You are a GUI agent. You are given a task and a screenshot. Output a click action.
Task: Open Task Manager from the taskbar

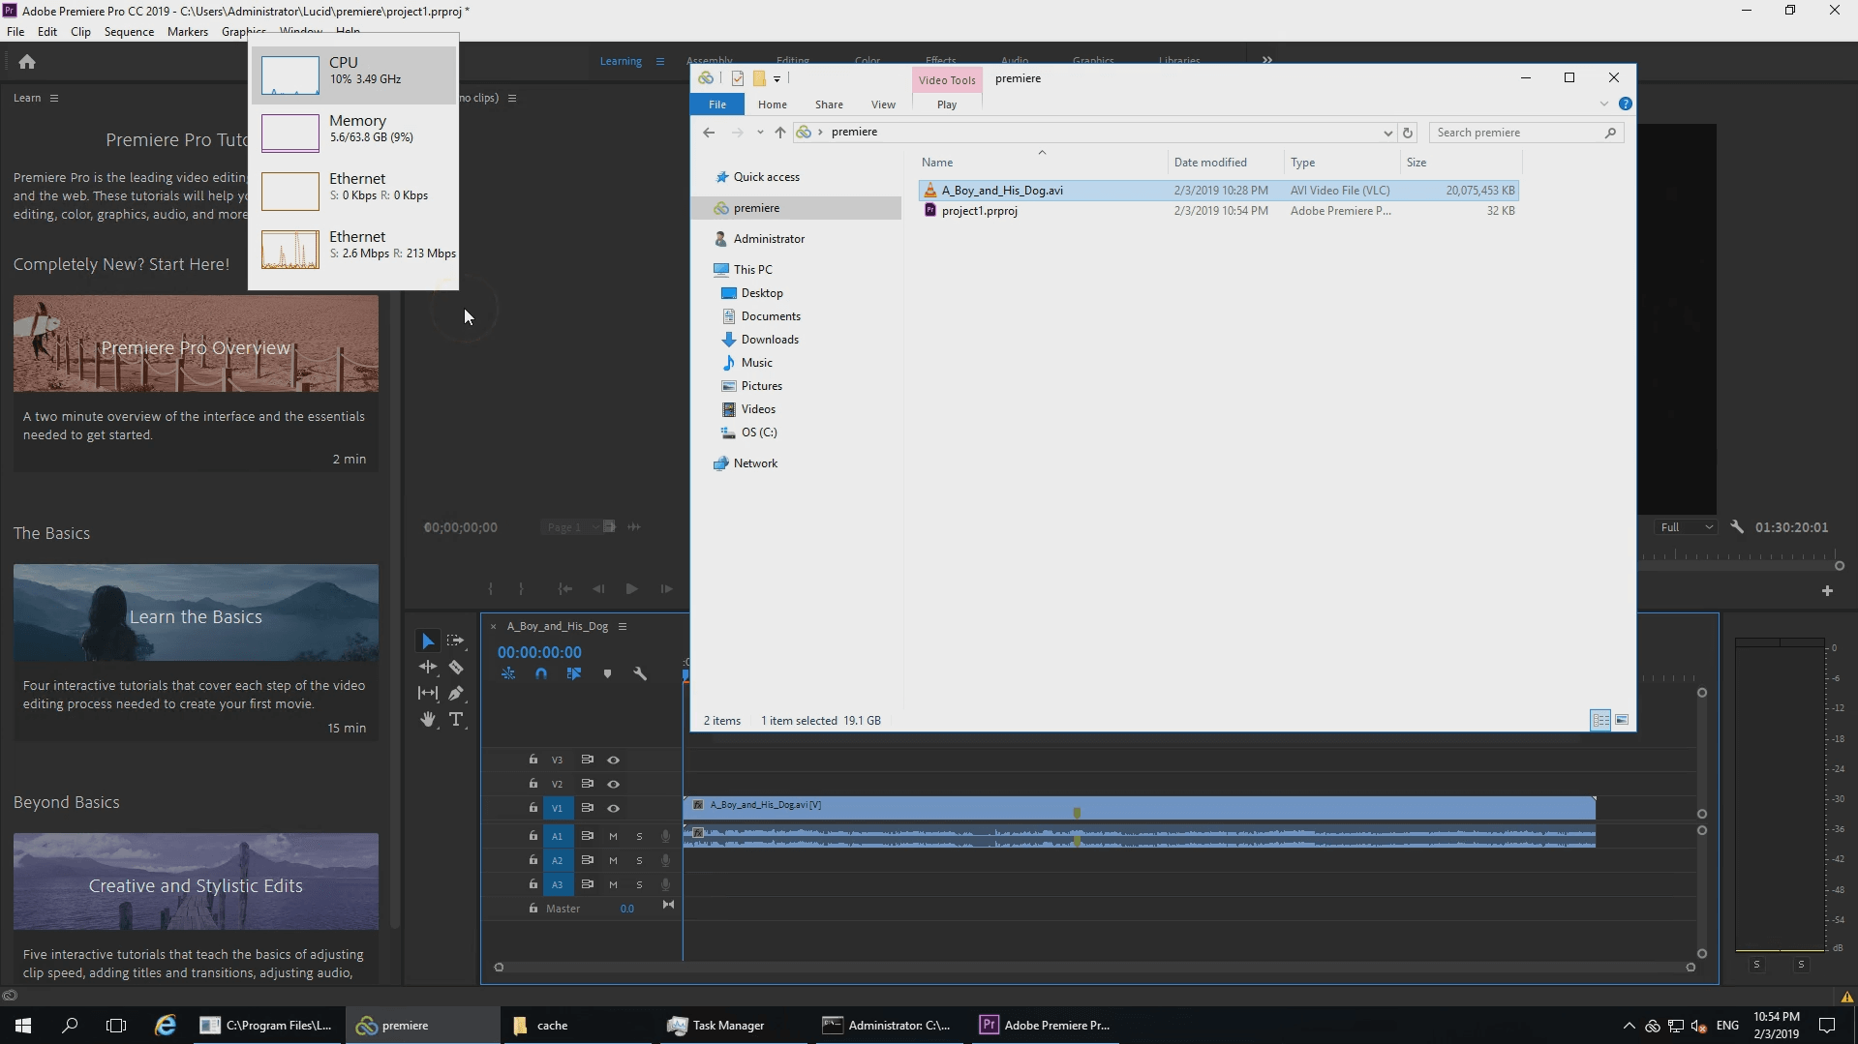click(717, 1026)
